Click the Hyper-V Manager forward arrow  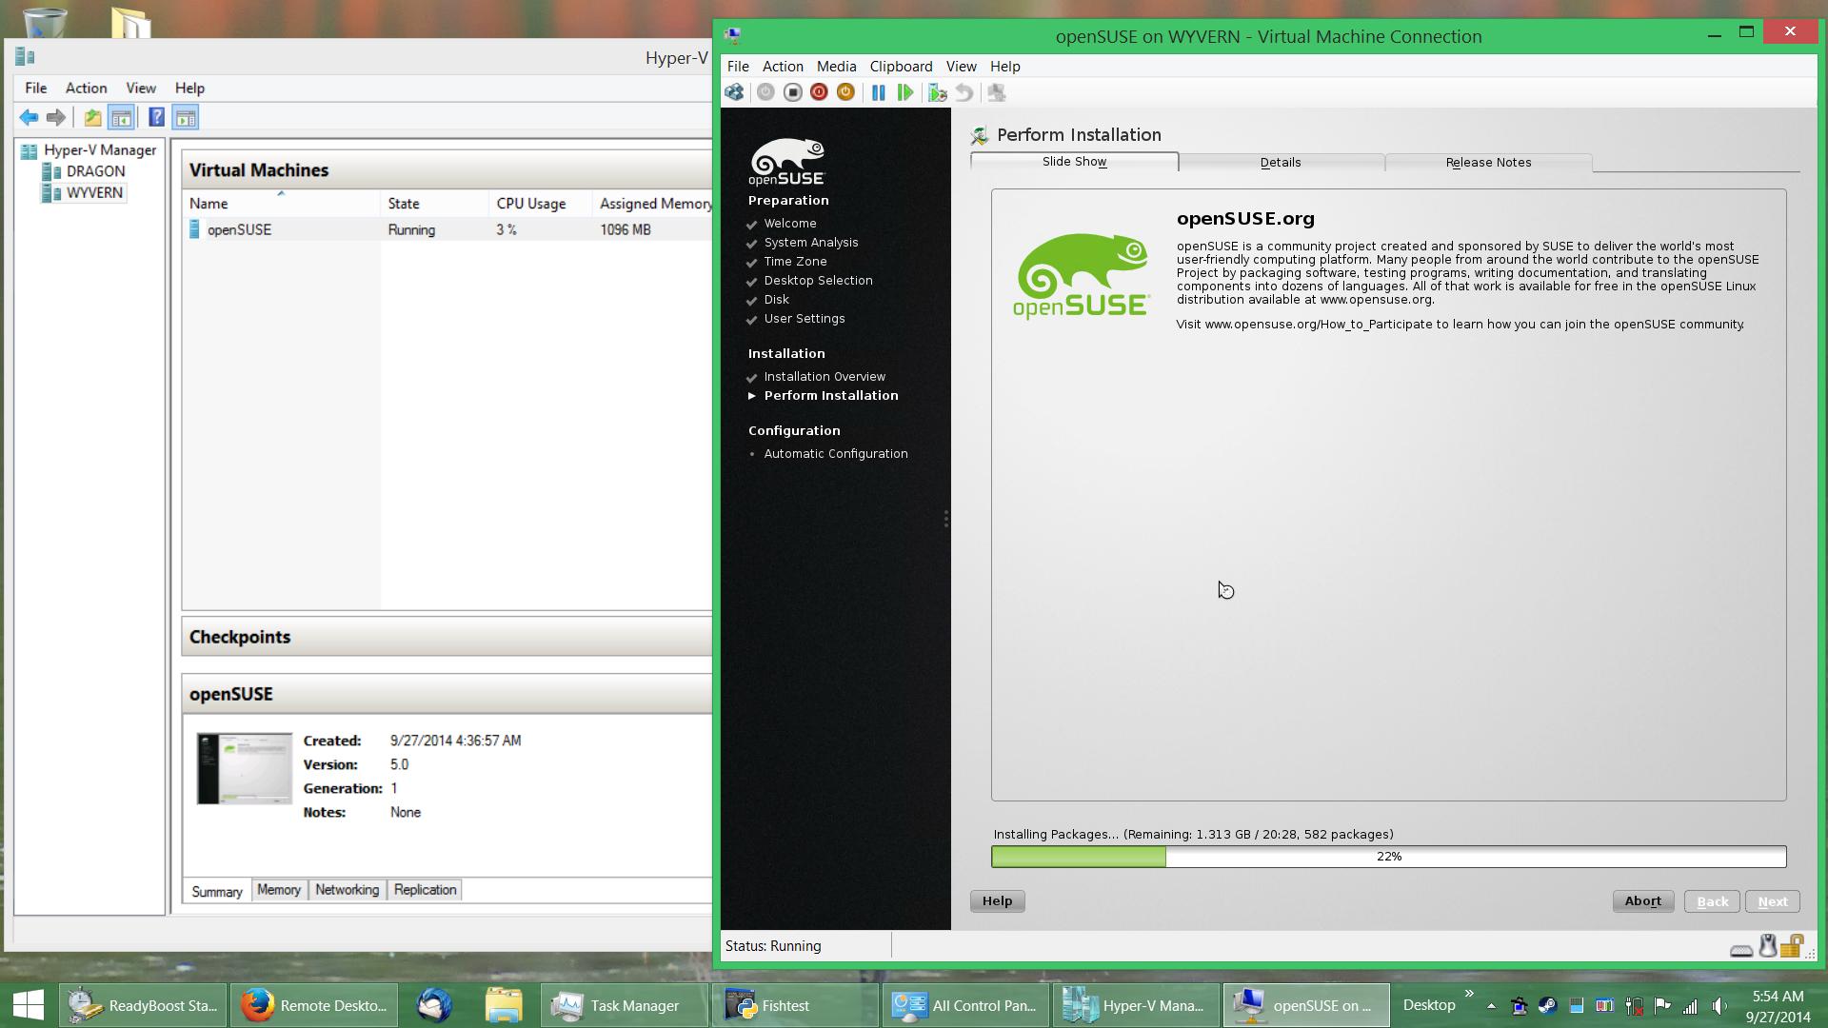point(56,118)
